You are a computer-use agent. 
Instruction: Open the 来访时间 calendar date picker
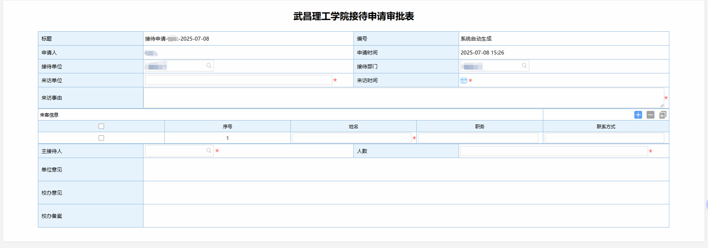pos(463,80)
